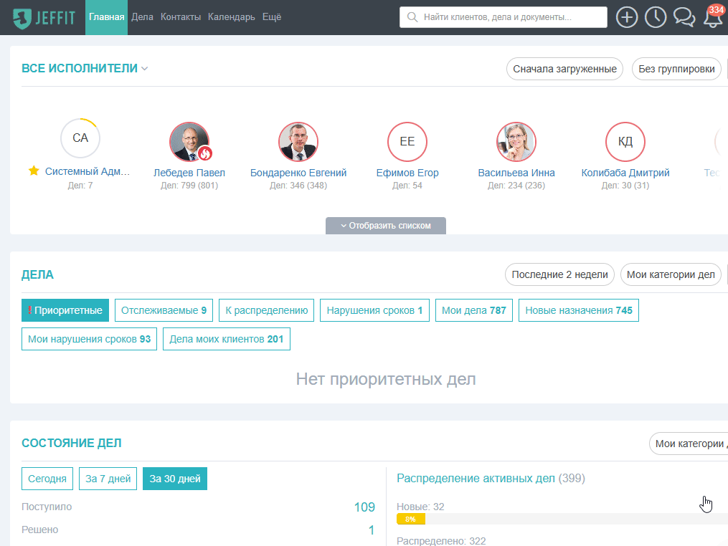Expand Отобразить списком panel

(386, 226)
